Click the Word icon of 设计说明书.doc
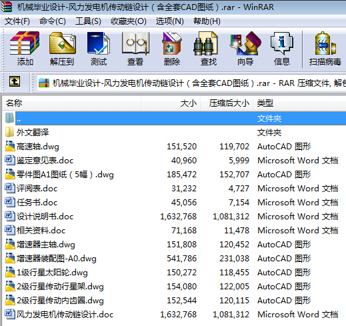The height and width of the screenshot is (326, 346). [10, 216]
